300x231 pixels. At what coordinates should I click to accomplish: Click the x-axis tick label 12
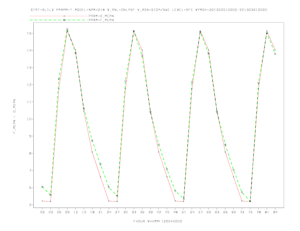[76, 212]
